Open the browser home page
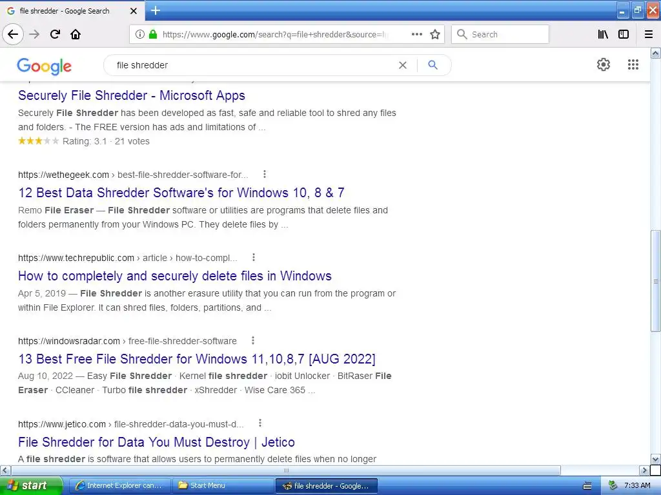 (76, 34)
